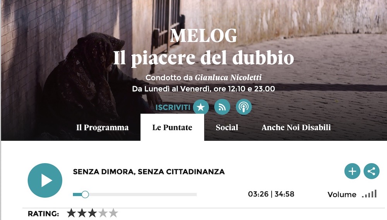The image size is (387, 220).
Task: Share this episode
Action: 372,171
